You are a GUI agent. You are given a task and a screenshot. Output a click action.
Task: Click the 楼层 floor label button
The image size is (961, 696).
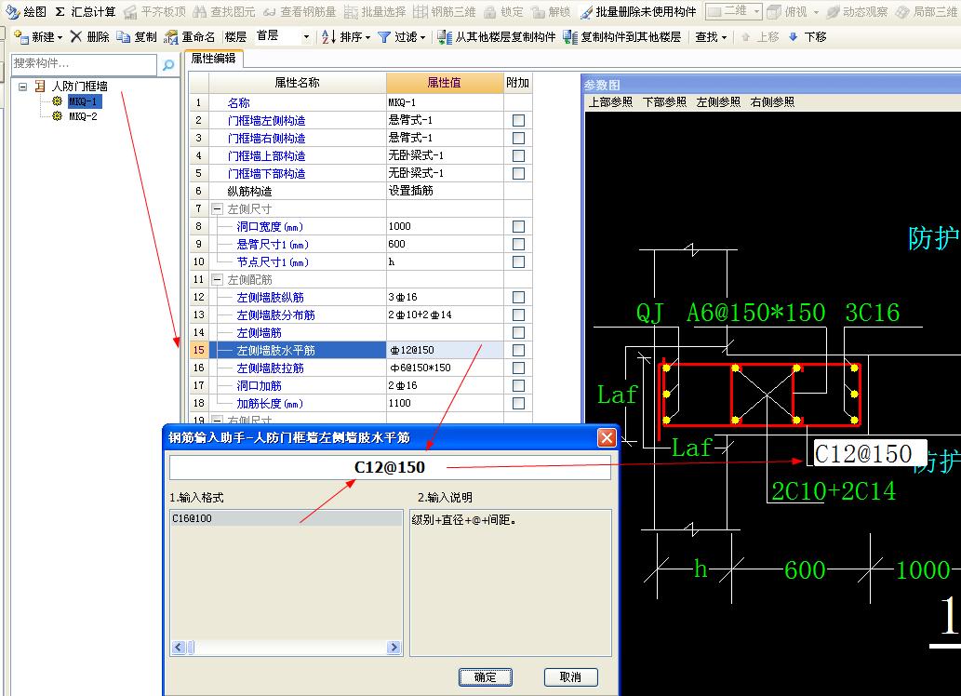tap(235, 37)
